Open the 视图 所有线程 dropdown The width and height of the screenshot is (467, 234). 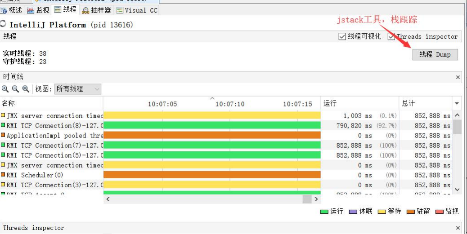click(x=78, y=89)
